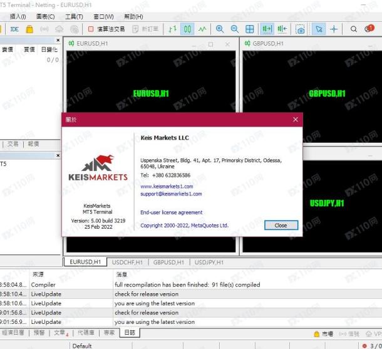
Task: Close the Market Watch panel
Action: pos(58,40)
